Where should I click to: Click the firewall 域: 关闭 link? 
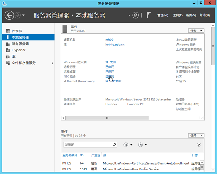pyautogui.click(x=110, y=62)
